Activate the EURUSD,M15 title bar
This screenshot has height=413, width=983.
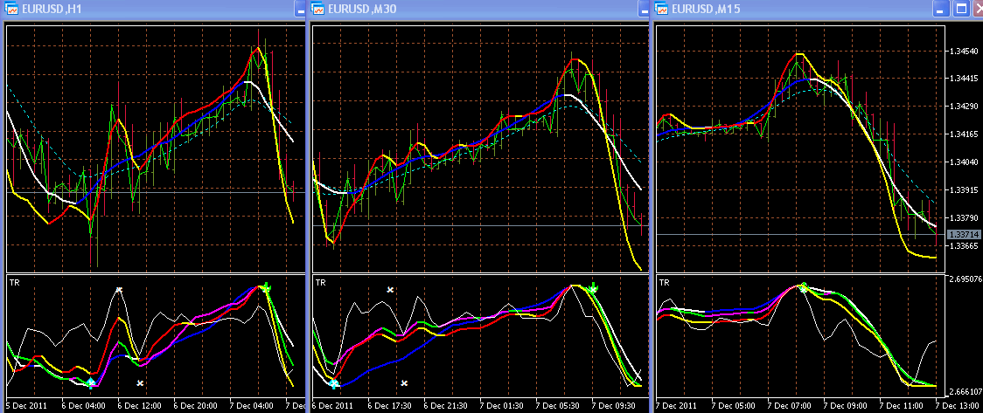point(817,9)
